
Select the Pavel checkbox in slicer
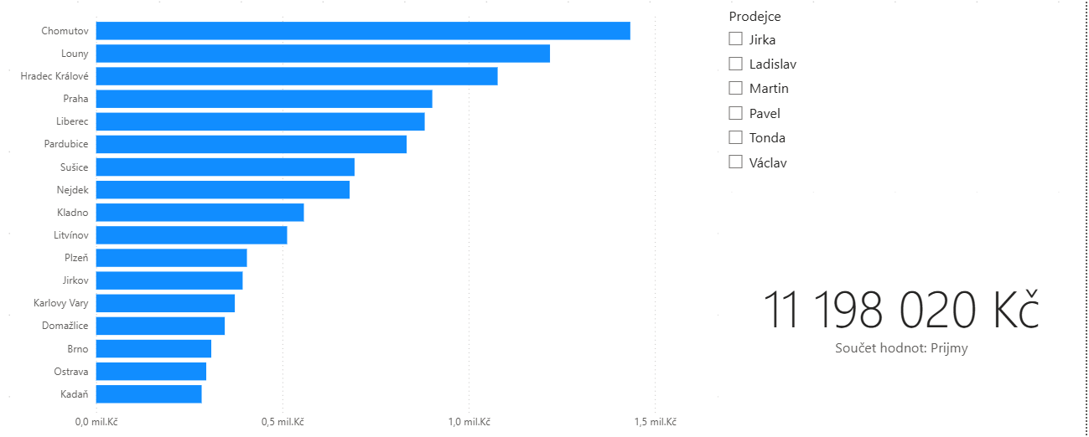tap(736, 113)
